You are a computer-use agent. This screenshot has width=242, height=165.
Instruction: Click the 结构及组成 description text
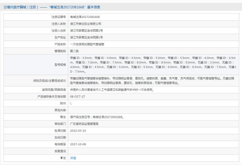[x=153, y=81]
